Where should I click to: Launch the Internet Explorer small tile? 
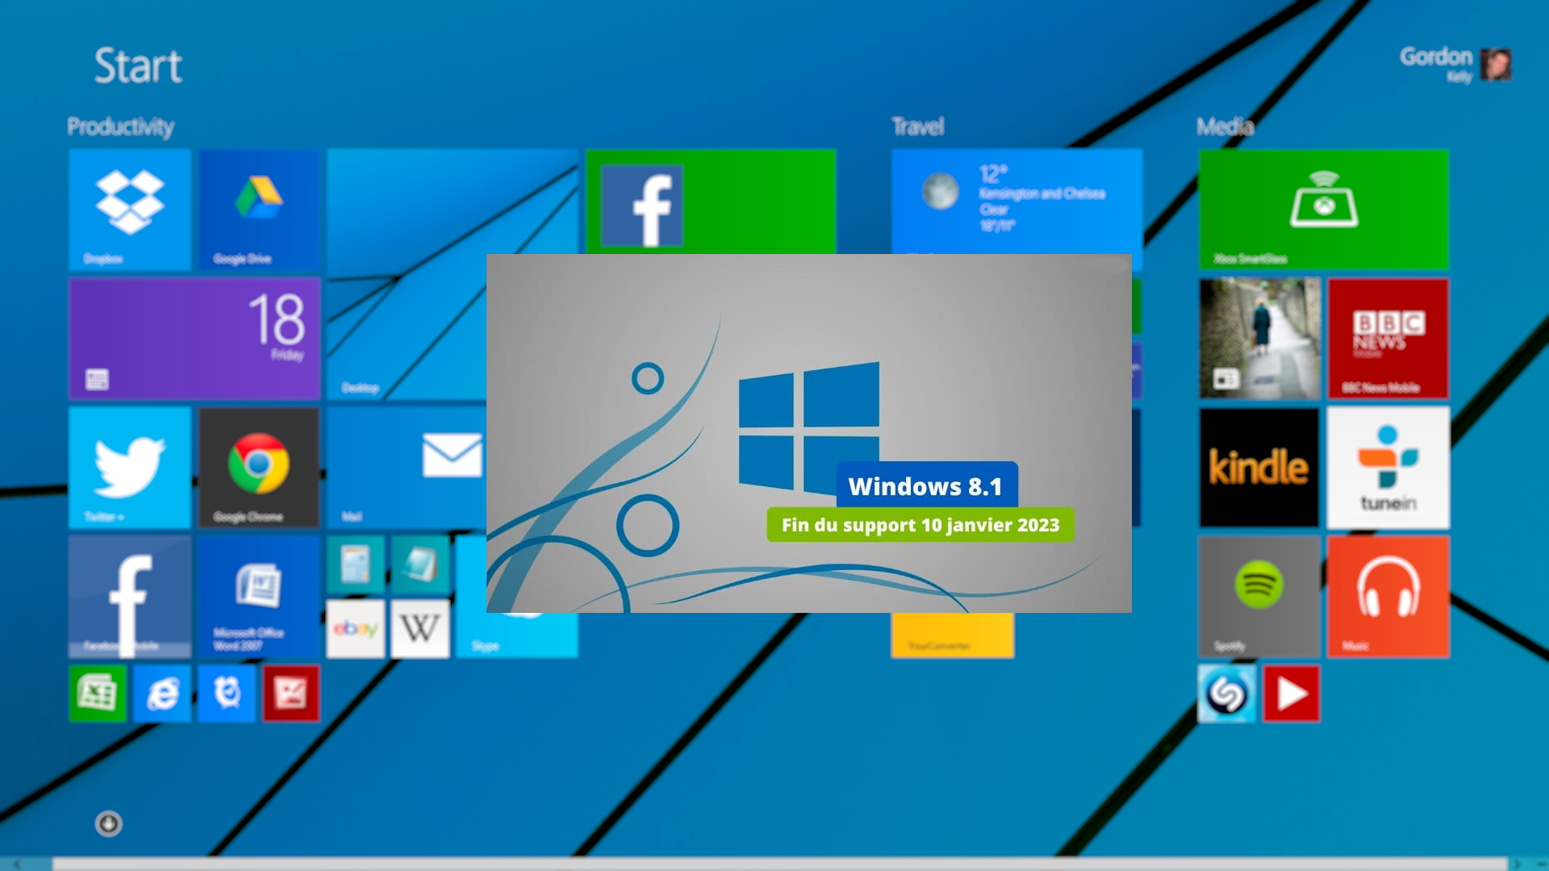tap(162, 694)
